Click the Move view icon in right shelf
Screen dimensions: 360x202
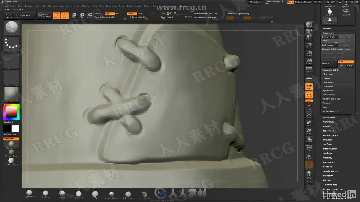pos(309,123)
